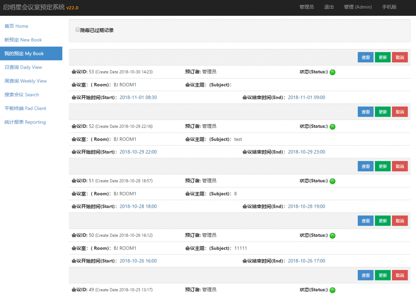Click start time 2018-10-29 22:00
This screenshot has height=294, width=416.
pyautogui.click(x=138, y=152)
